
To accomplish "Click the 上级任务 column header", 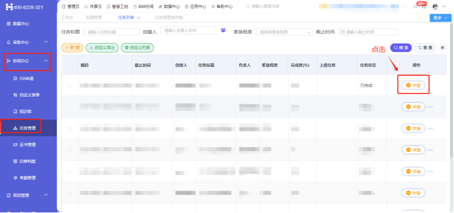I will [327, 65].
